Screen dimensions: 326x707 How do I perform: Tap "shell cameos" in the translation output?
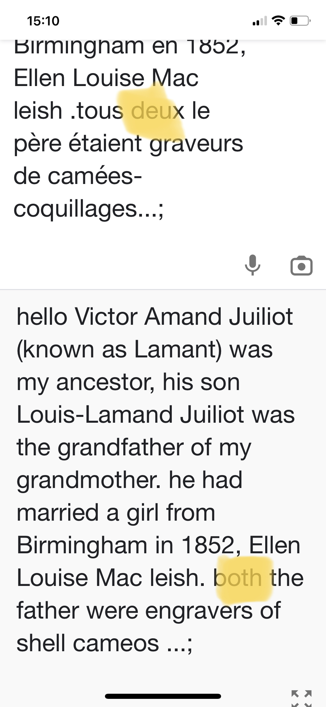coord(88,643)
